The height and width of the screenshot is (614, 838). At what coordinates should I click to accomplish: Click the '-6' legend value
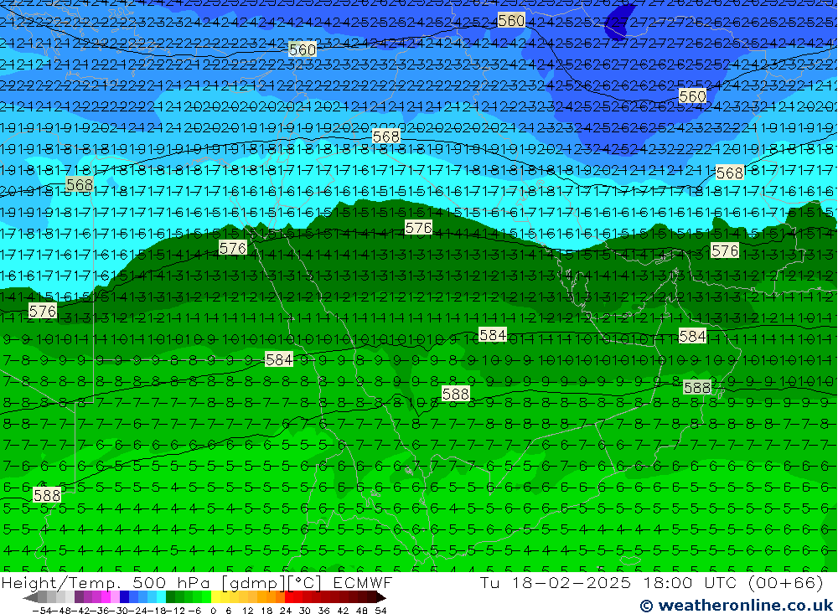[x=194, y=611]
